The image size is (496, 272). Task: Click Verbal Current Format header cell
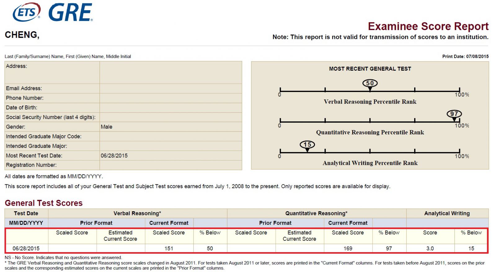169,223
